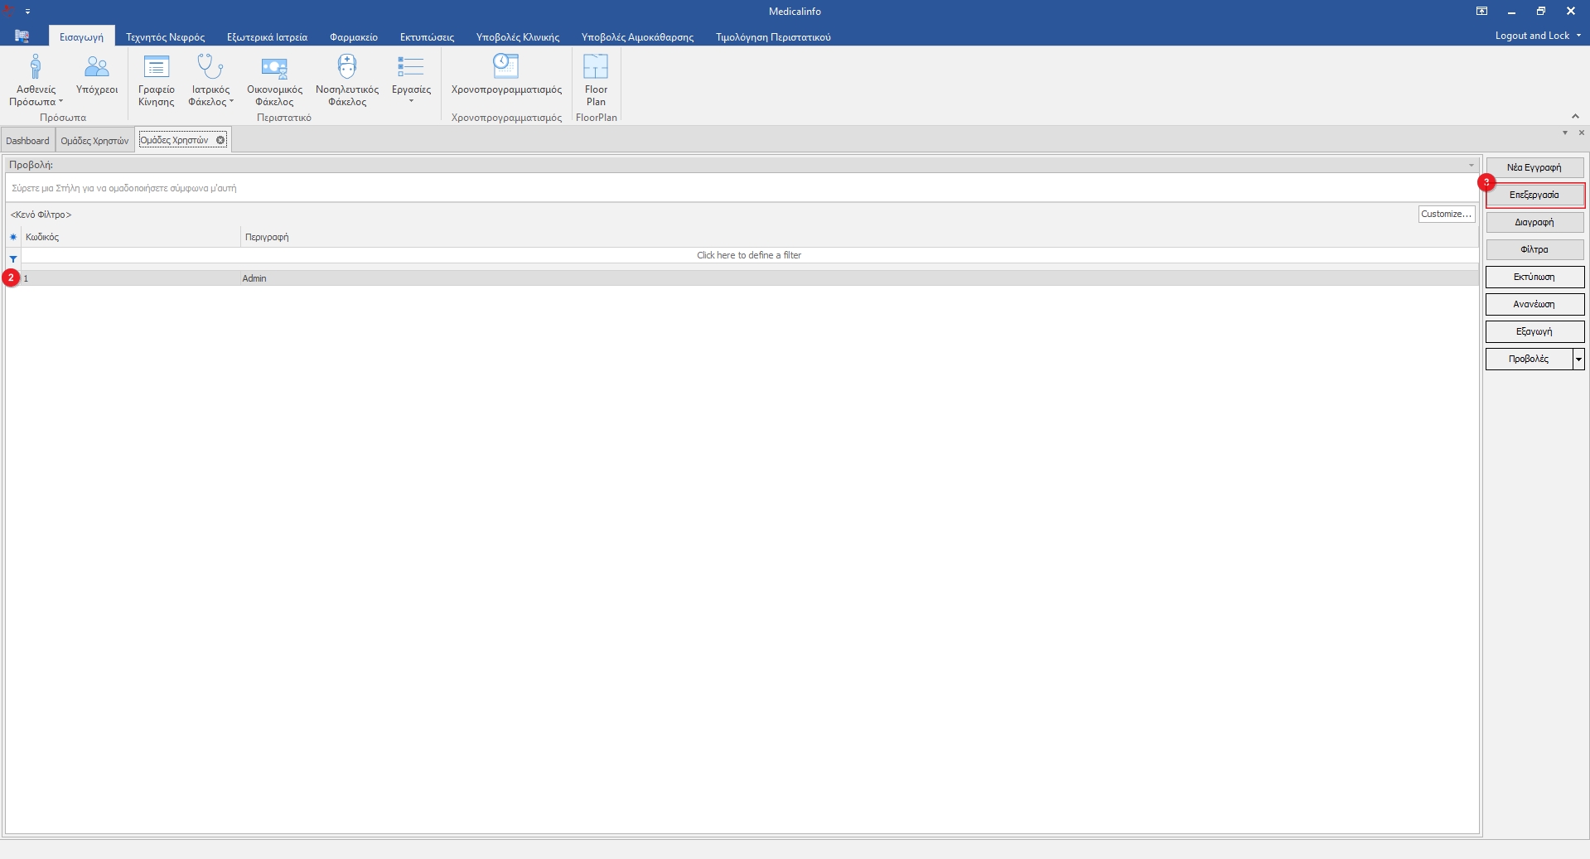The height and width of the screenshot is (859, 1590).
Task: Switch to the Dashboard document tab
Action: click(x=27, y=141)
